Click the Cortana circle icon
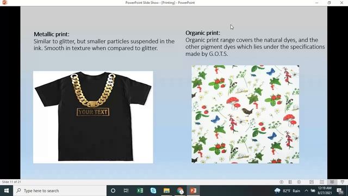Viewport: 348px width, 196px height. point(113,191)
